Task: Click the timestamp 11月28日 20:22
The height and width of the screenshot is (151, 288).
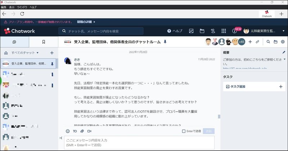Action: pyautogui.click(x=206, y=59)
